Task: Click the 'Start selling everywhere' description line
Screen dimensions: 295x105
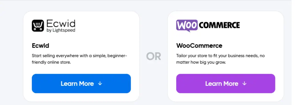Action: pos(79,56)
